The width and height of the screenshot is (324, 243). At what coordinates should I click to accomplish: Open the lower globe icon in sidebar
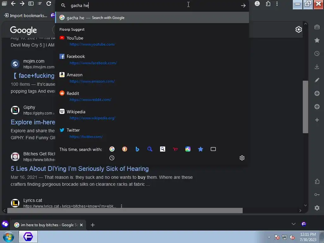317,107
